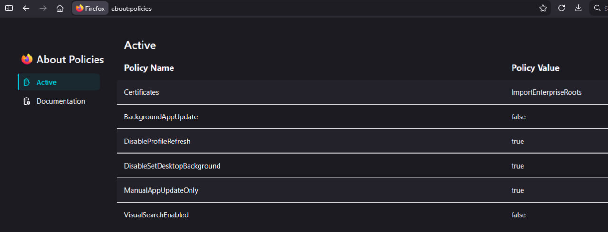608x232 pixels.
Task: Click the ImportEnterpriseRoots policy value
Action: [x=546, y=92]
